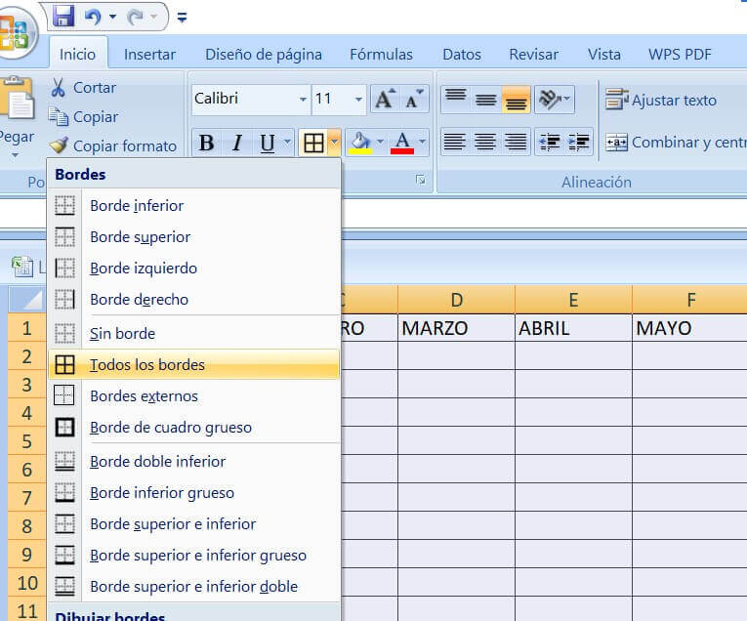The width and height of the screenshot is (747, 621).
Task: Activate Copiar formato paintbrush
Action: [113, 145]
